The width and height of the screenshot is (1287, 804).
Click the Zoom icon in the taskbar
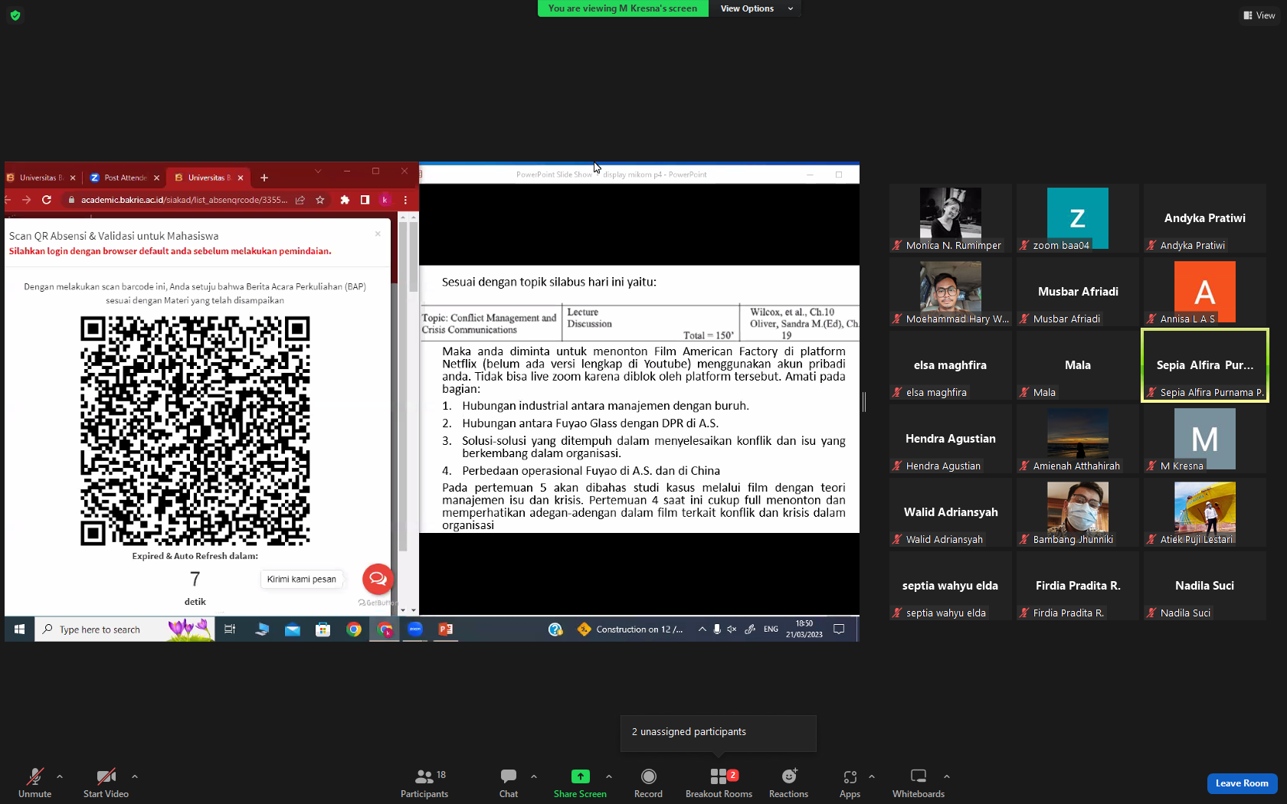[x=414, y=629]
